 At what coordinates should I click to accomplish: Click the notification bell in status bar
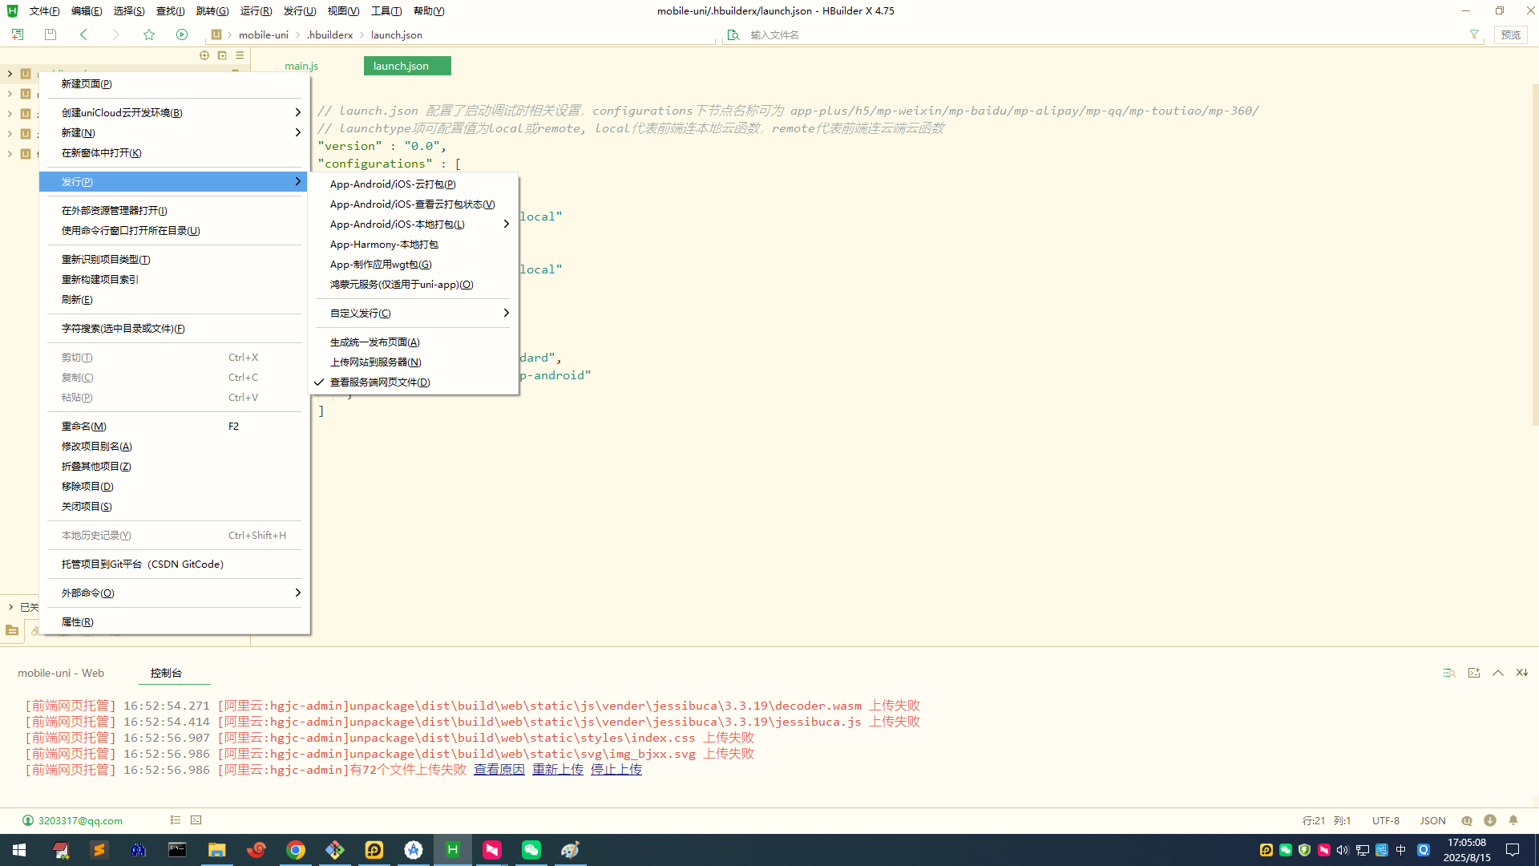tap(1513, 820)
